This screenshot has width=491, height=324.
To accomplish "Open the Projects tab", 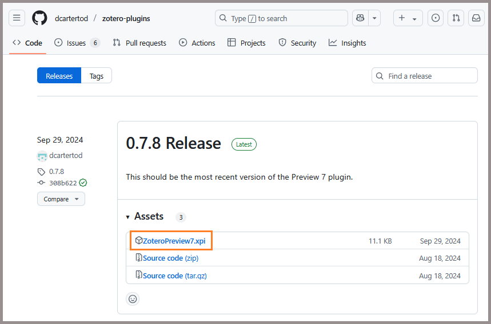I will click(246, 43).
